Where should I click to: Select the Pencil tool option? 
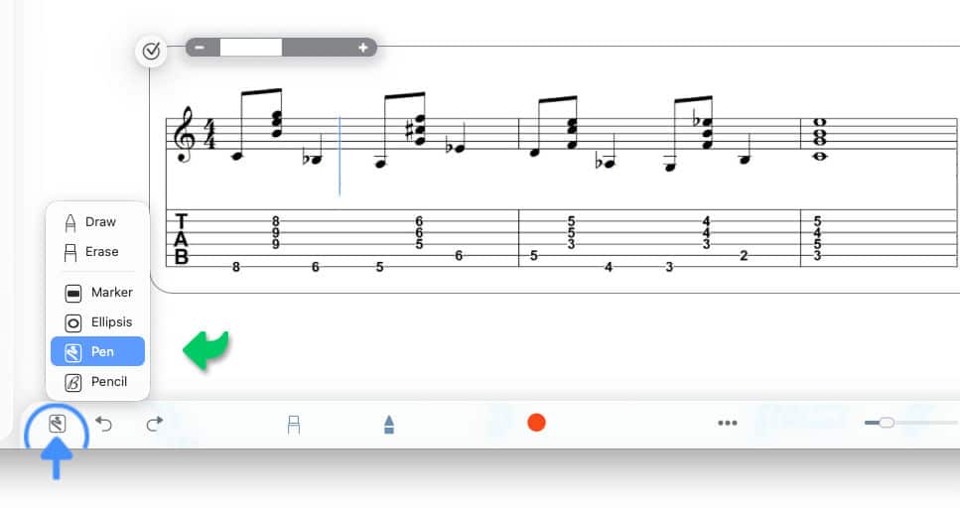click(x=98, y=382)
